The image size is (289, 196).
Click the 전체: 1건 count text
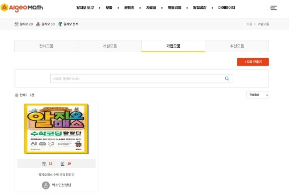[27, 95]
